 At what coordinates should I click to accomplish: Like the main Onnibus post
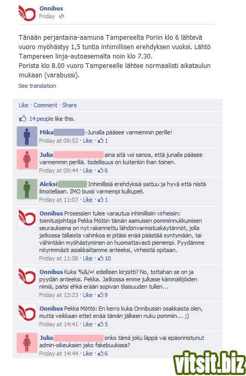point(23,105)
